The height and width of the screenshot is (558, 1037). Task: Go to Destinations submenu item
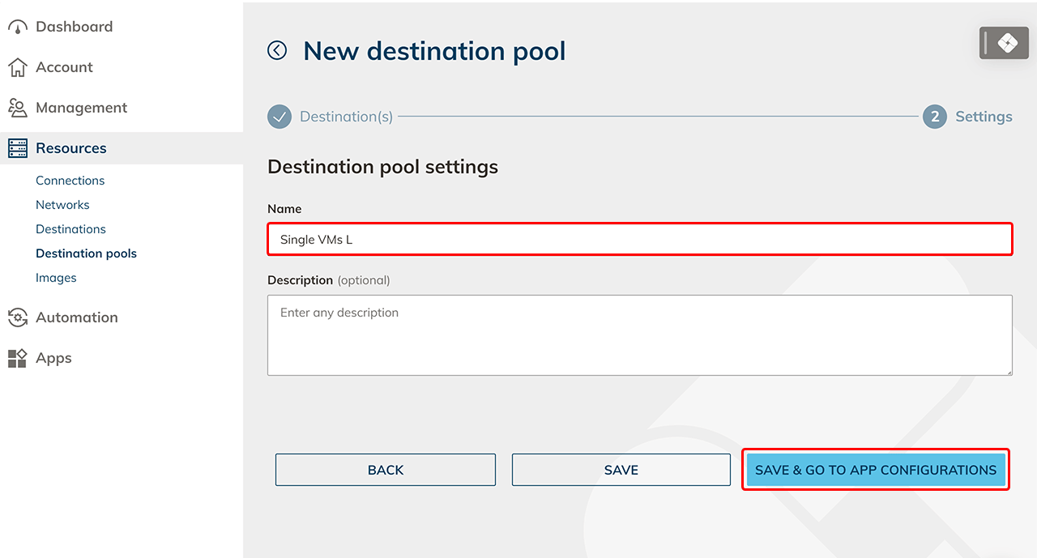[70, 229]
